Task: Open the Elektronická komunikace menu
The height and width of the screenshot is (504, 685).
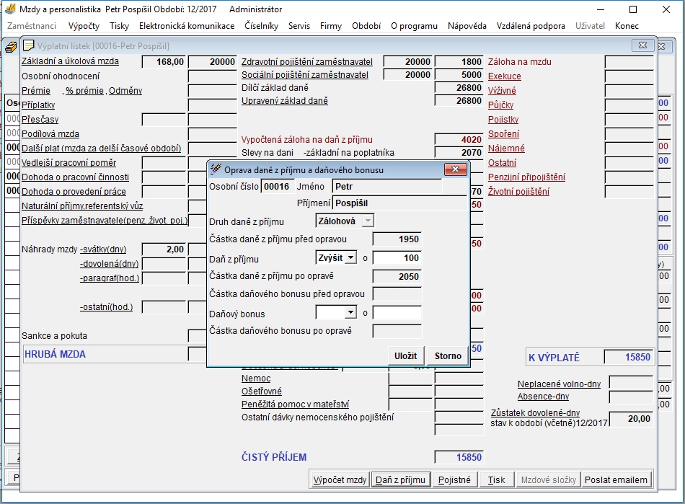Action: [x=187, y=26]
